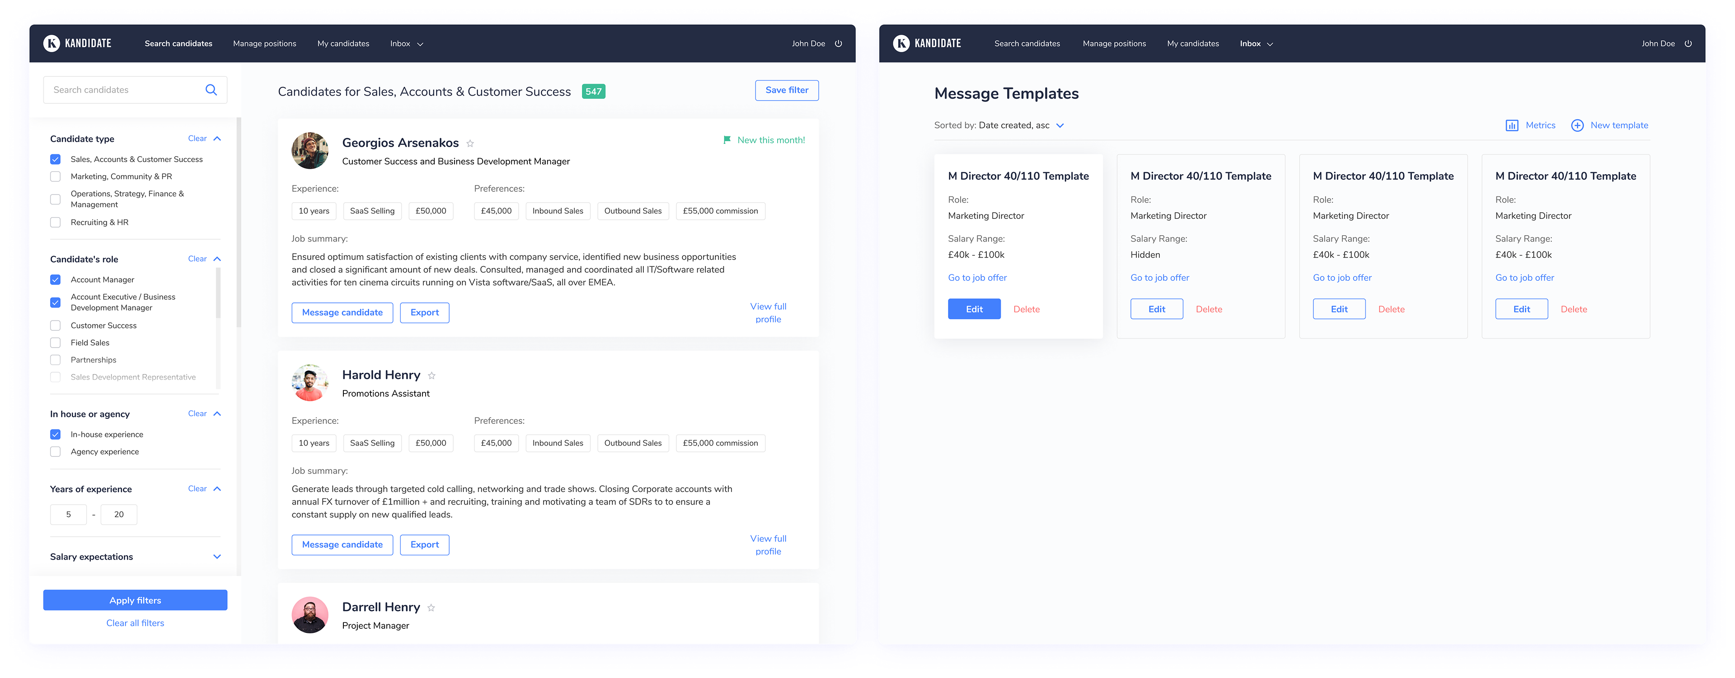The width and height of the screenshot is (1735, 678).
Task: Open Search candidates tab in left window
Action: [x=178, y=44]
